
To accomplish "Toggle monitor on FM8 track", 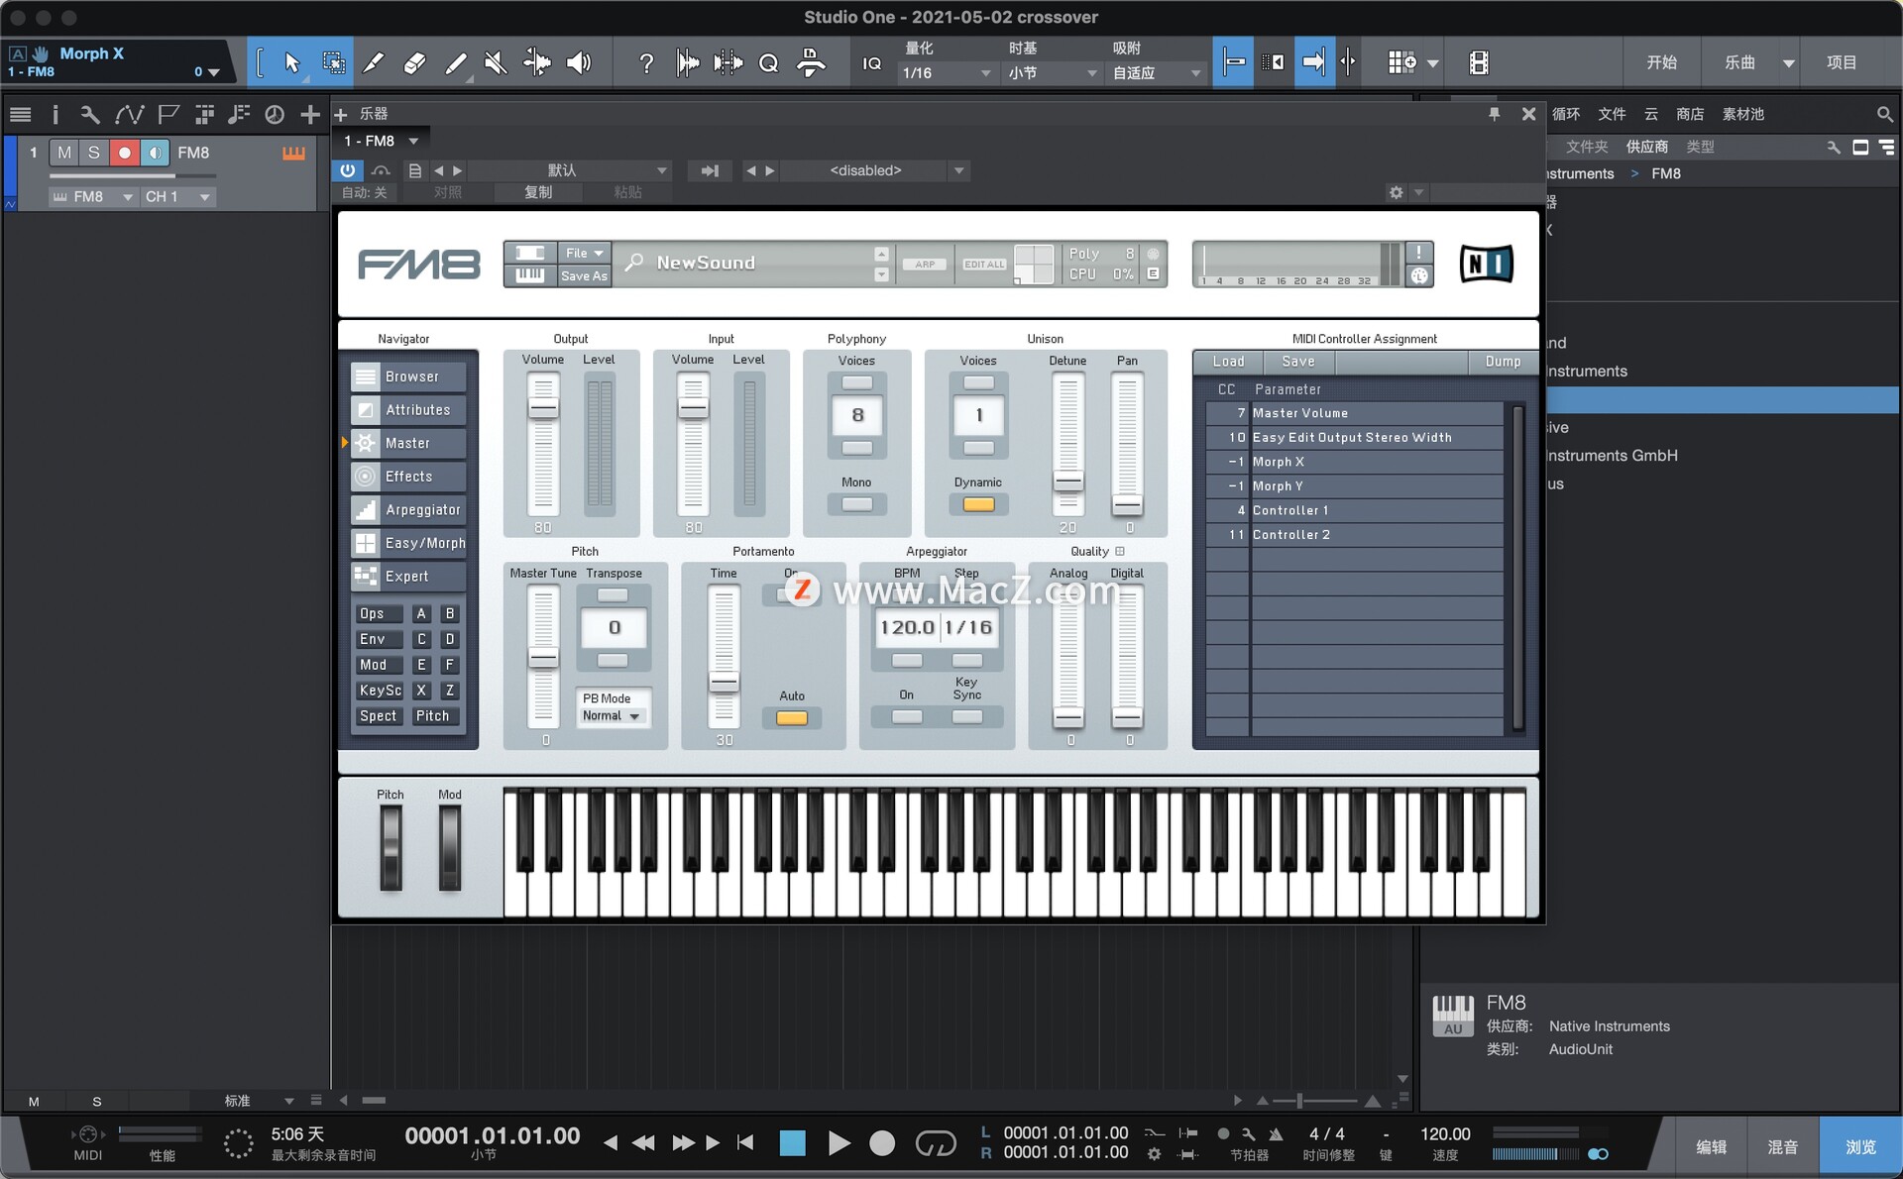I will point(154,153).
